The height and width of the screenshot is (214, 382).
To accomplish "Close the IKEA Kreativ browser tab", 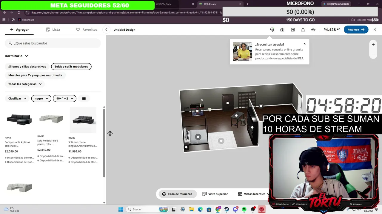I will point(240,4).
